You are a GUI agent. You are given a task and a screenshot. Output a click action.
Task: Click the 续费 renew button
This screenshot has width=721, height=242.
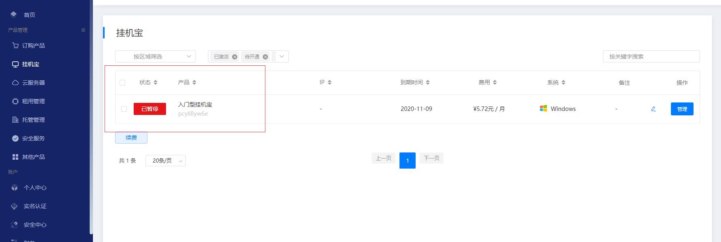pyautogui.click(x=131, y=138)
